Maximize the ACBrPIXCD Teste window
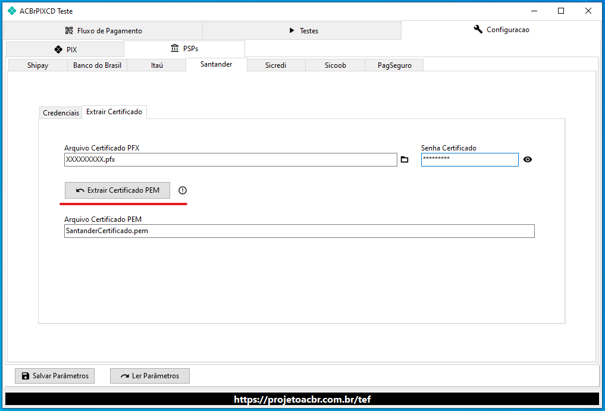Image resolution: width=605 pixels, height=411 pixels. pyautogui.click(x=561, y=11)
